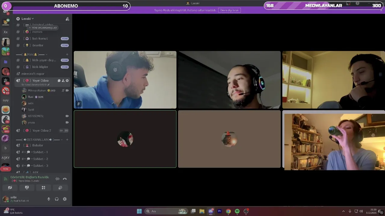The width and height of the screenshot is (385, 216).
Task: Select the AŞKY server in sidebar
Action: (5, 157)
